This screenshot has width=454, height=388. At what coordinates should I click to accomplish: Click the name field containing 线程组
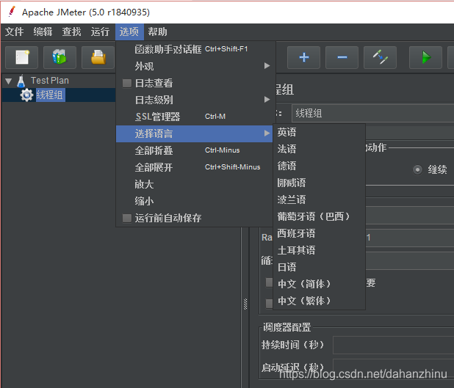click(x=372, y=114)
